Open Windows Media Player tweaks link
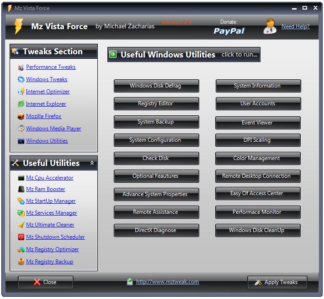 point(53,129)
